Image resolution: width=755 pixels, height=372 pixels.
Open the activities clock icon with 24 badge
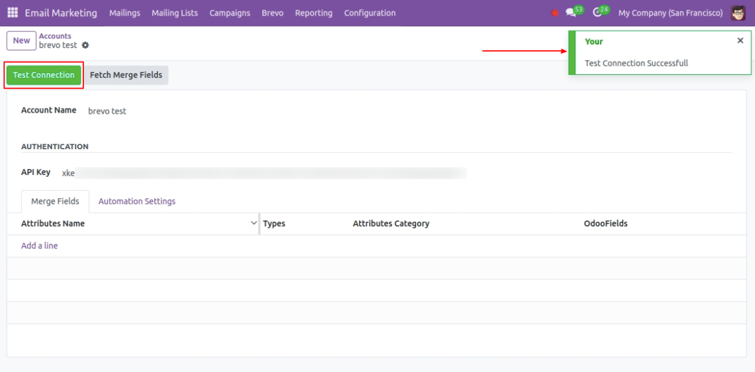(597, 13)
